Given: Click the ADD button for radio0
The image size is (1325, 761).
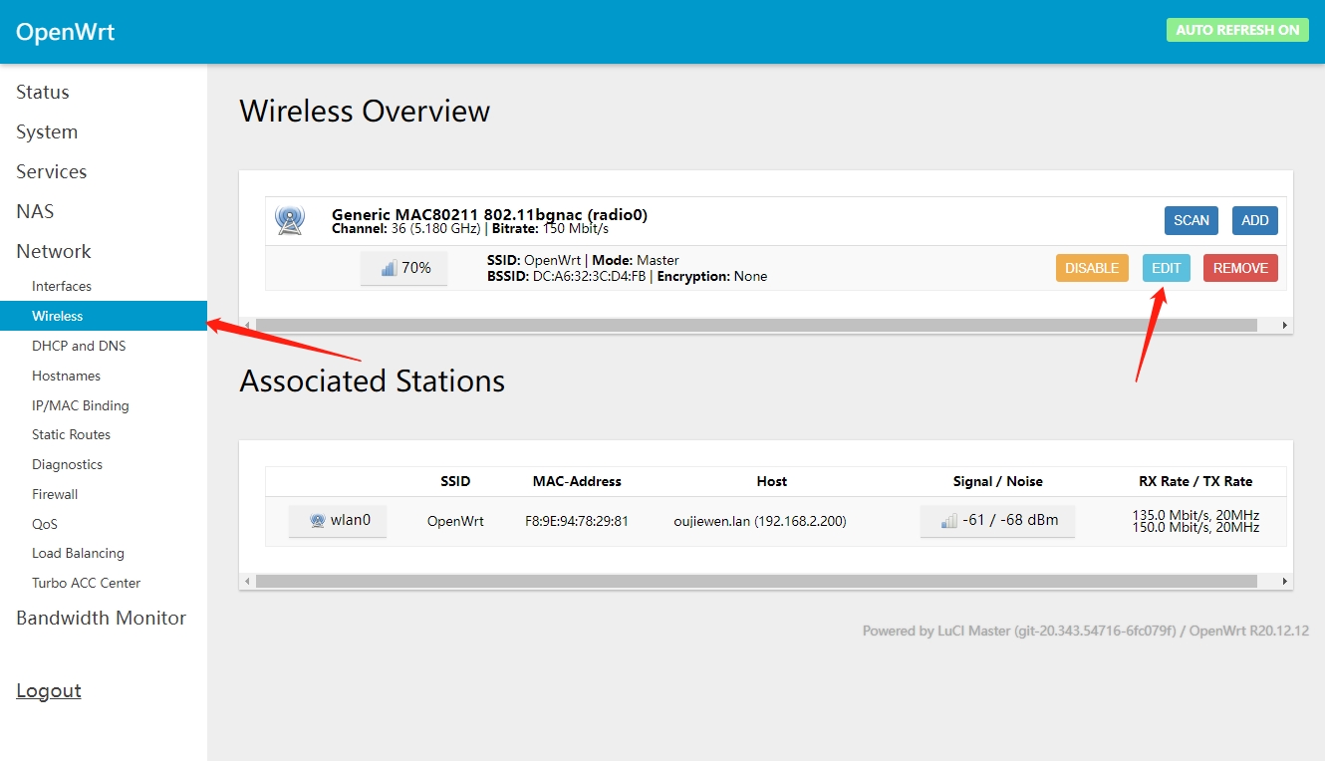Looking at the screenshot, I should [1255, 220].
